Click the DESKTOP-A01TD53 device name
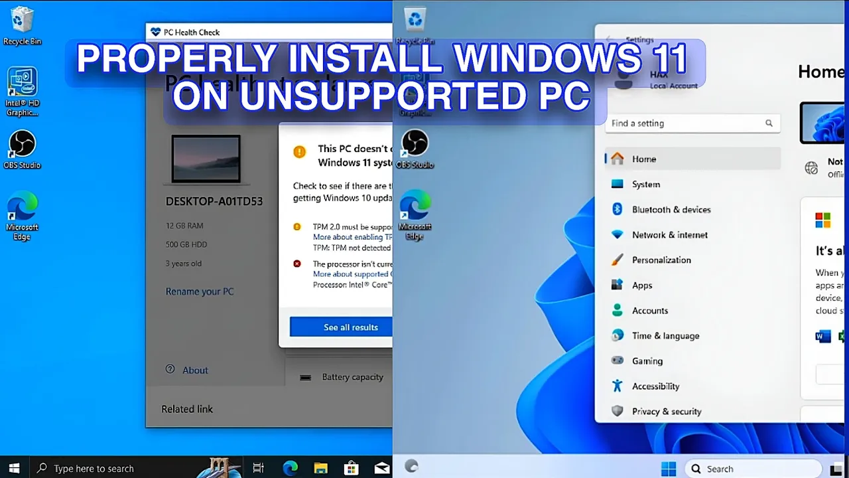This screenshot has width=849, height=478. (x=214, y=201)
